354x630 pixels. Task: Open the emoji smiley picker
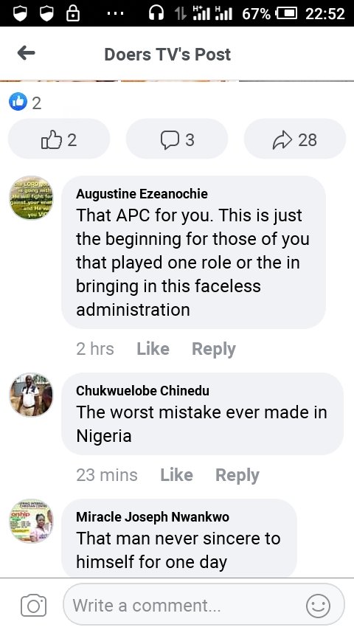318,606
